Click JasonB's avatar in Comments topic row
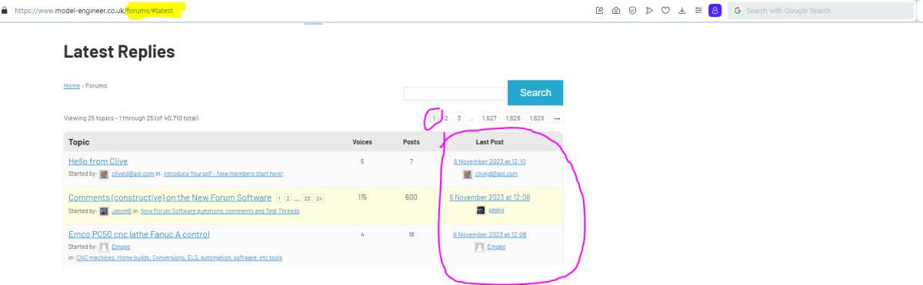This screenshot has width=923, height=285. click(104, 210)
